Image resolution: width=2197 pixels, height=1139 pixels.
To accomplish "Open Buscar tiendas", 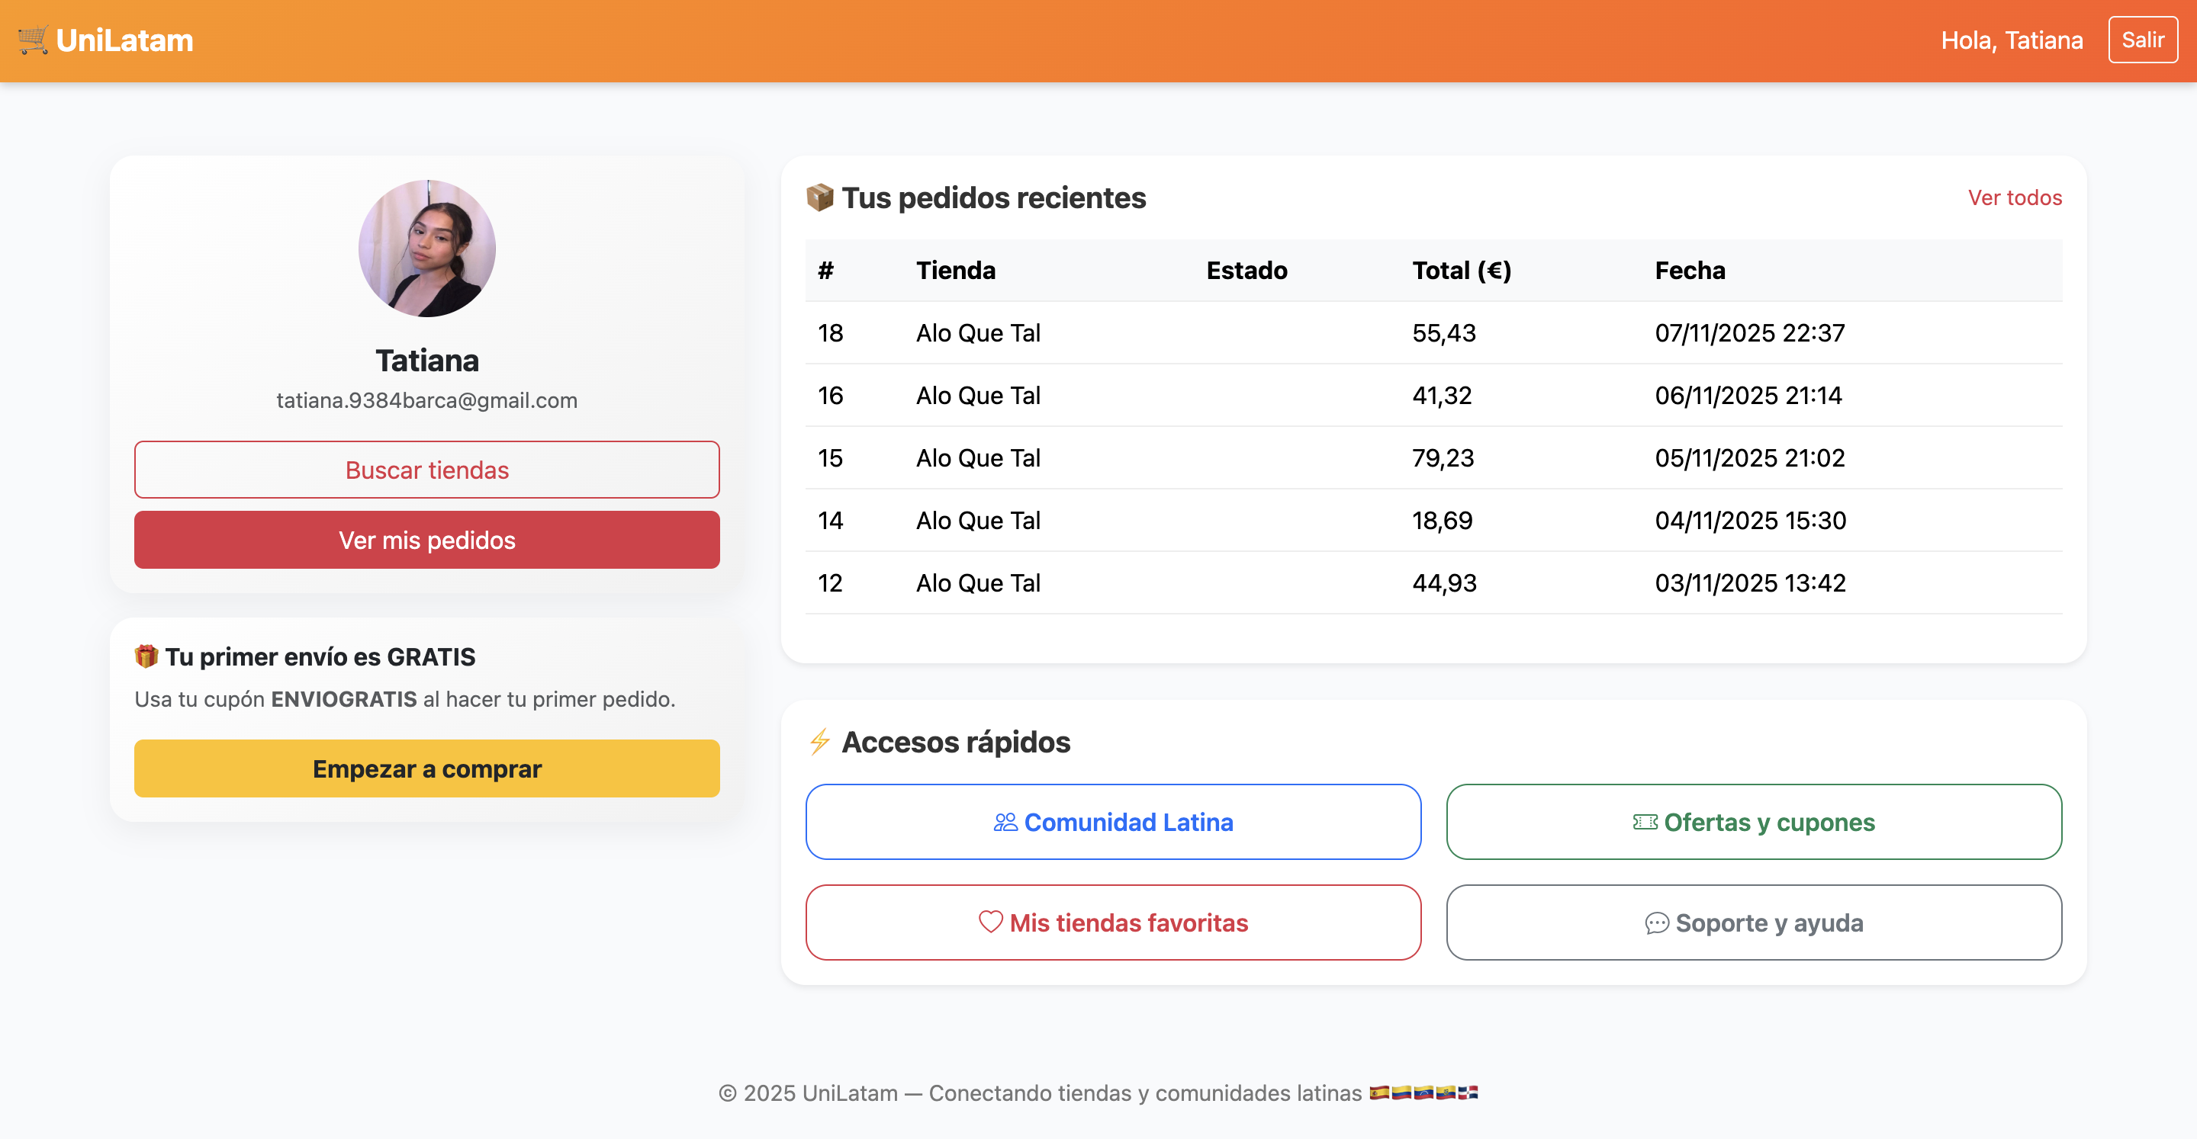I will tap(426, 470).
